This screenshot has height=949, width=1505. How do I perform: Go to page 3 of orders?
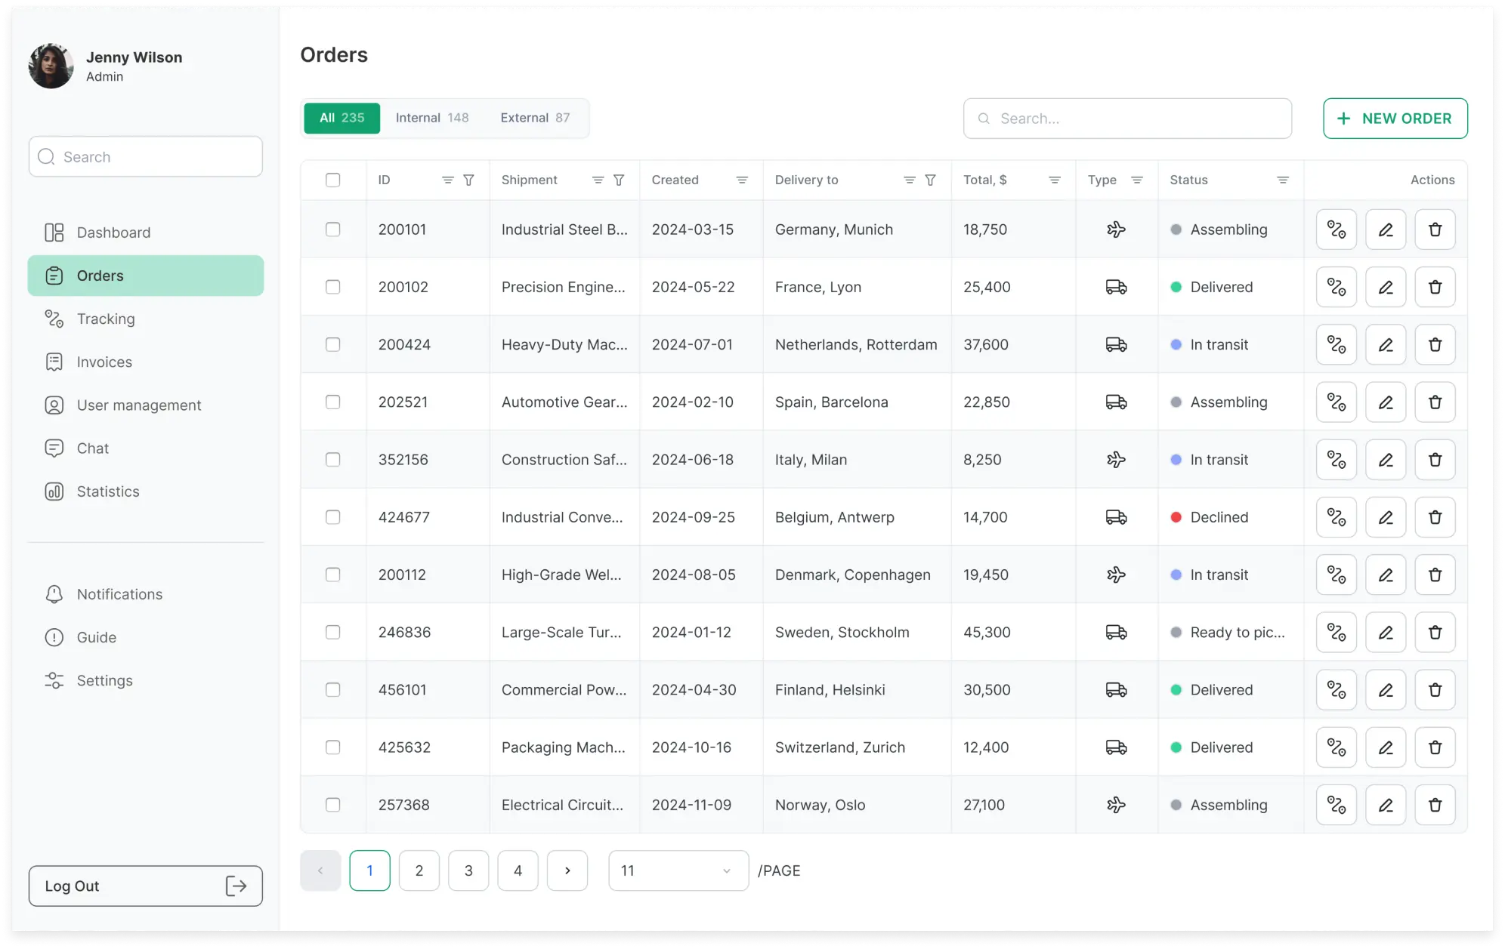[468, 870]
